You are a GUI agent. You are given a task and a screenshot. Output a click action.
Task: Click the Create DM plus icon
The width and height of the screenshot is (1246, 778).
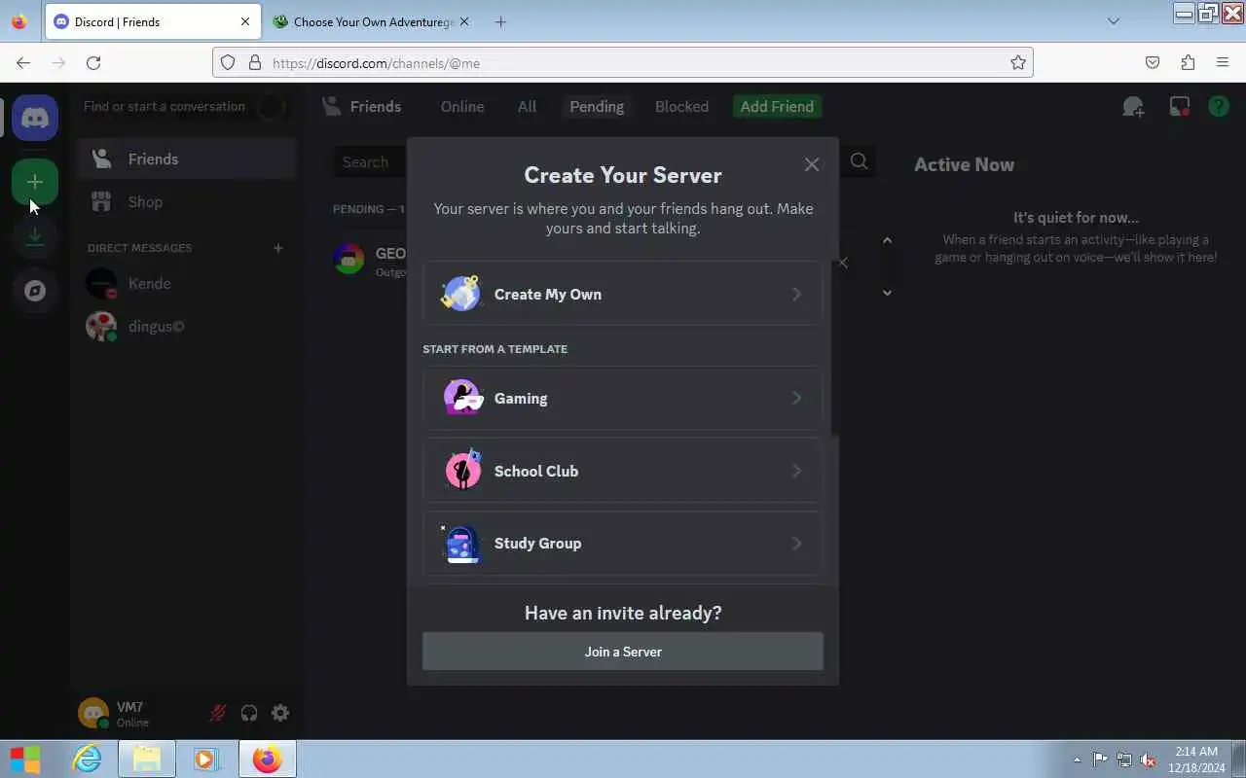tap(277, 248)
